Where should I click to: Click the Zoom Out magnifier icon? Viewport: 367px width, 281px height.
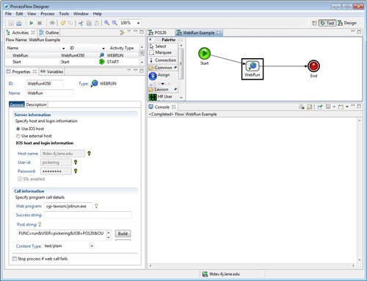pos(115,23)
